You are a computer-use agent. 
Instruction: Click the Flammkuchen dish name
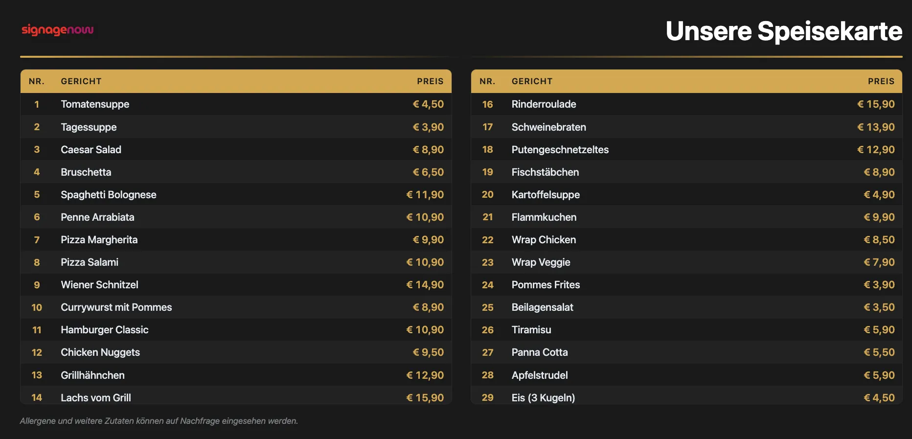pos(544,217)
